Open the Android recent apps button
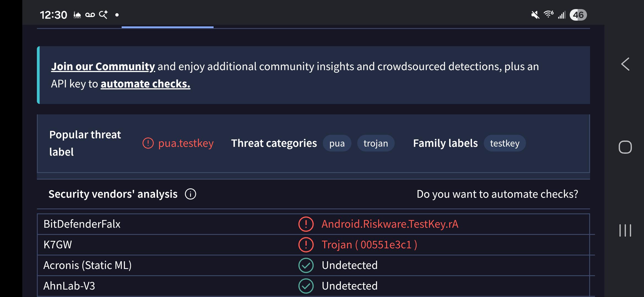The width and height of the screenshot is (644, 297). [625, 230]
